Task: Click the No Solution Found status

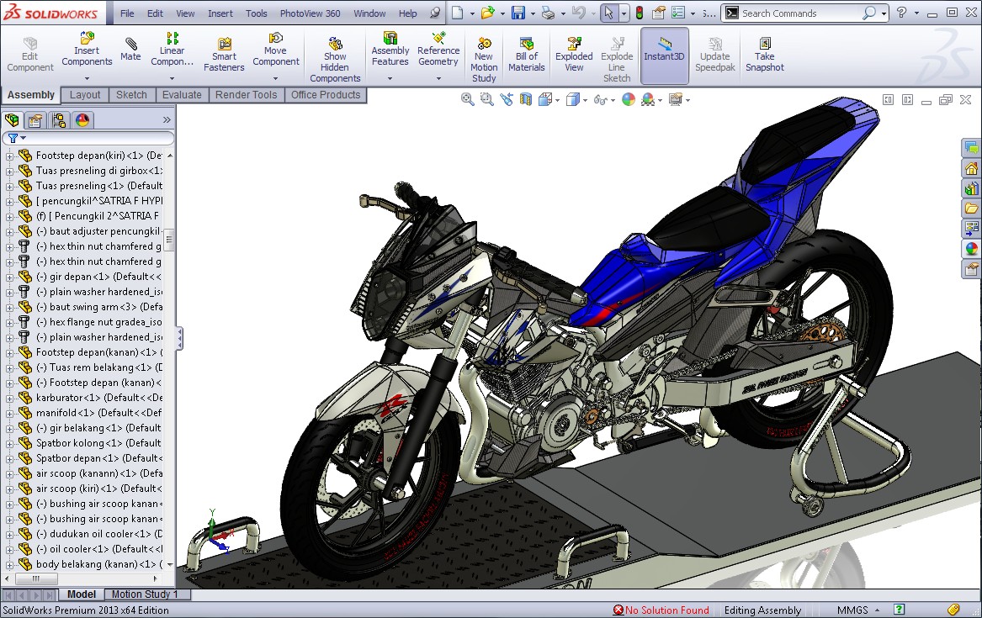Action: 661,610
